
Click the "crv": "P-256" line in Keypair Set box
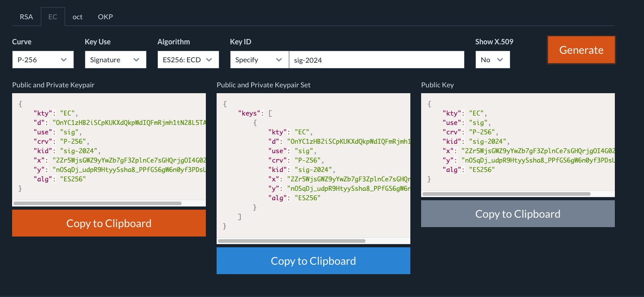click(296, 160)
